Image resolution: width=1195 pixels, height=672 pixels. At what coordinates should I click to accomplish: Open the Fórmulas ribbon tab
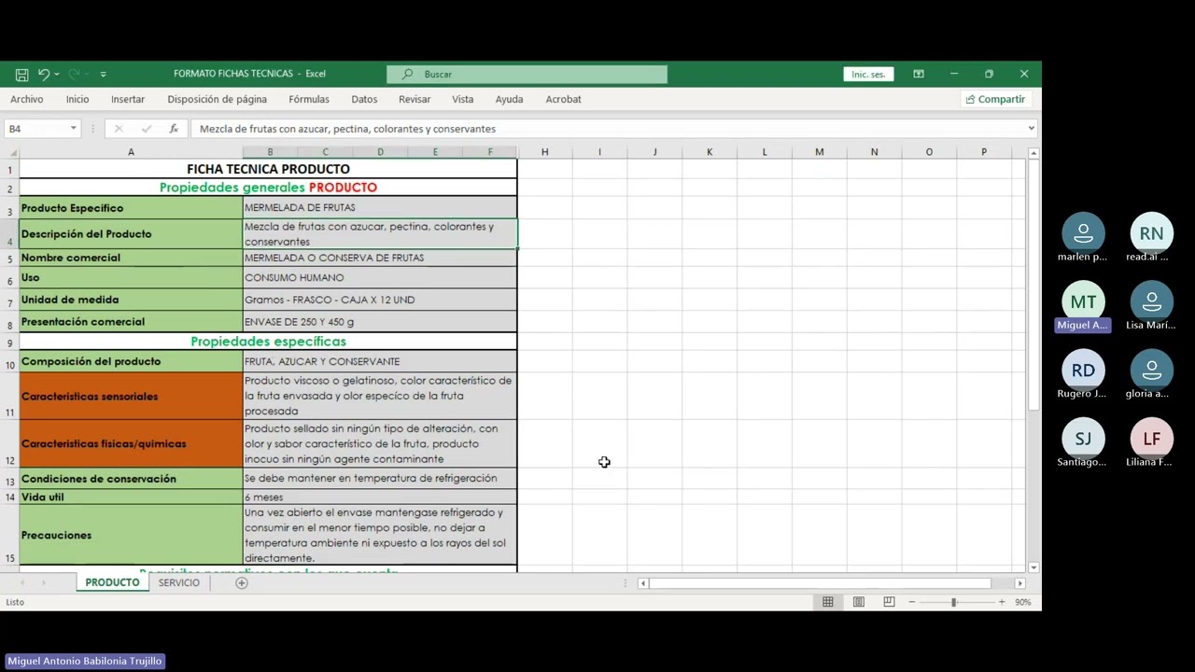[309, 99]
